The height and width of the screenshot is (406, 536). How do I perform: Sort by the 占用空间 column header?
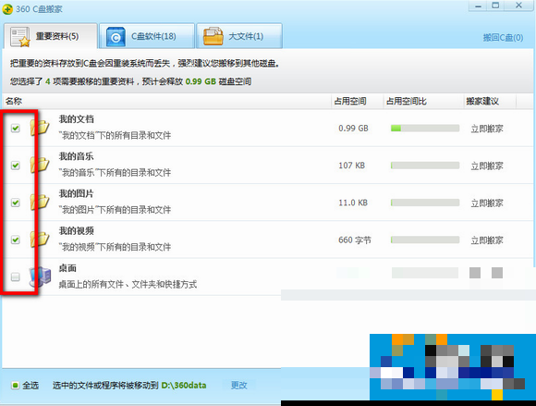(x=350, y=101)
